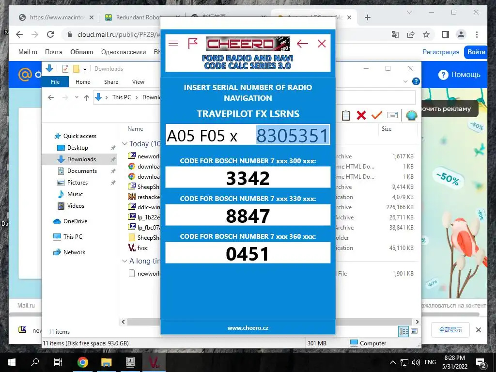Open the View ribbon tab in Explorer
This screenshot has height=372, width=496.
coord(138,81)
